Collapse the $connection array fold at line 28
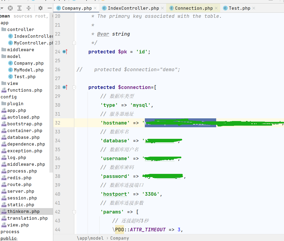This screenshot has width=284, height=241. (74, 88)
